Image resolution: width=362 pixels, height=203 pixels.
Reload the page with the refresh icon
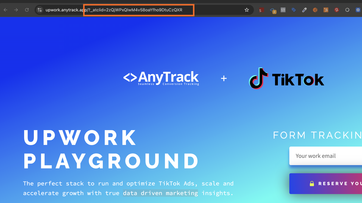[27, 10]
